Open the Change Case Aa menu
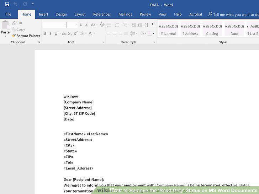259x194 pixels. coord(94,25)
